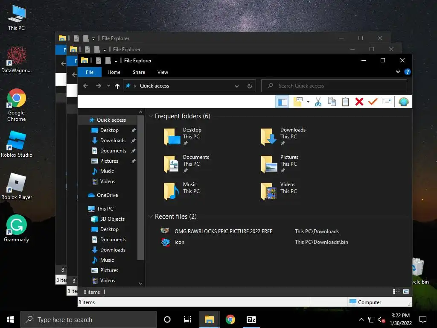Click navigation pane scrollbar up arrow
Screen dimensions: 437x328
[x=140, y=112]
